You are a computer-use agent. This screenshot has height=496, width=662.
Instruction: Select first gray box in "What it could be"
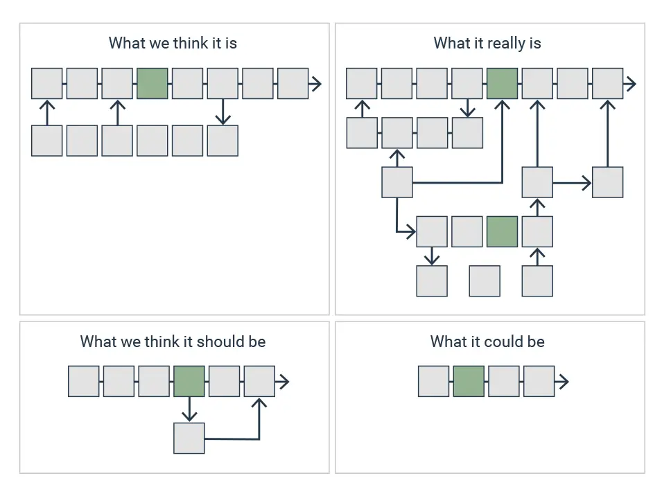point(434,382)
